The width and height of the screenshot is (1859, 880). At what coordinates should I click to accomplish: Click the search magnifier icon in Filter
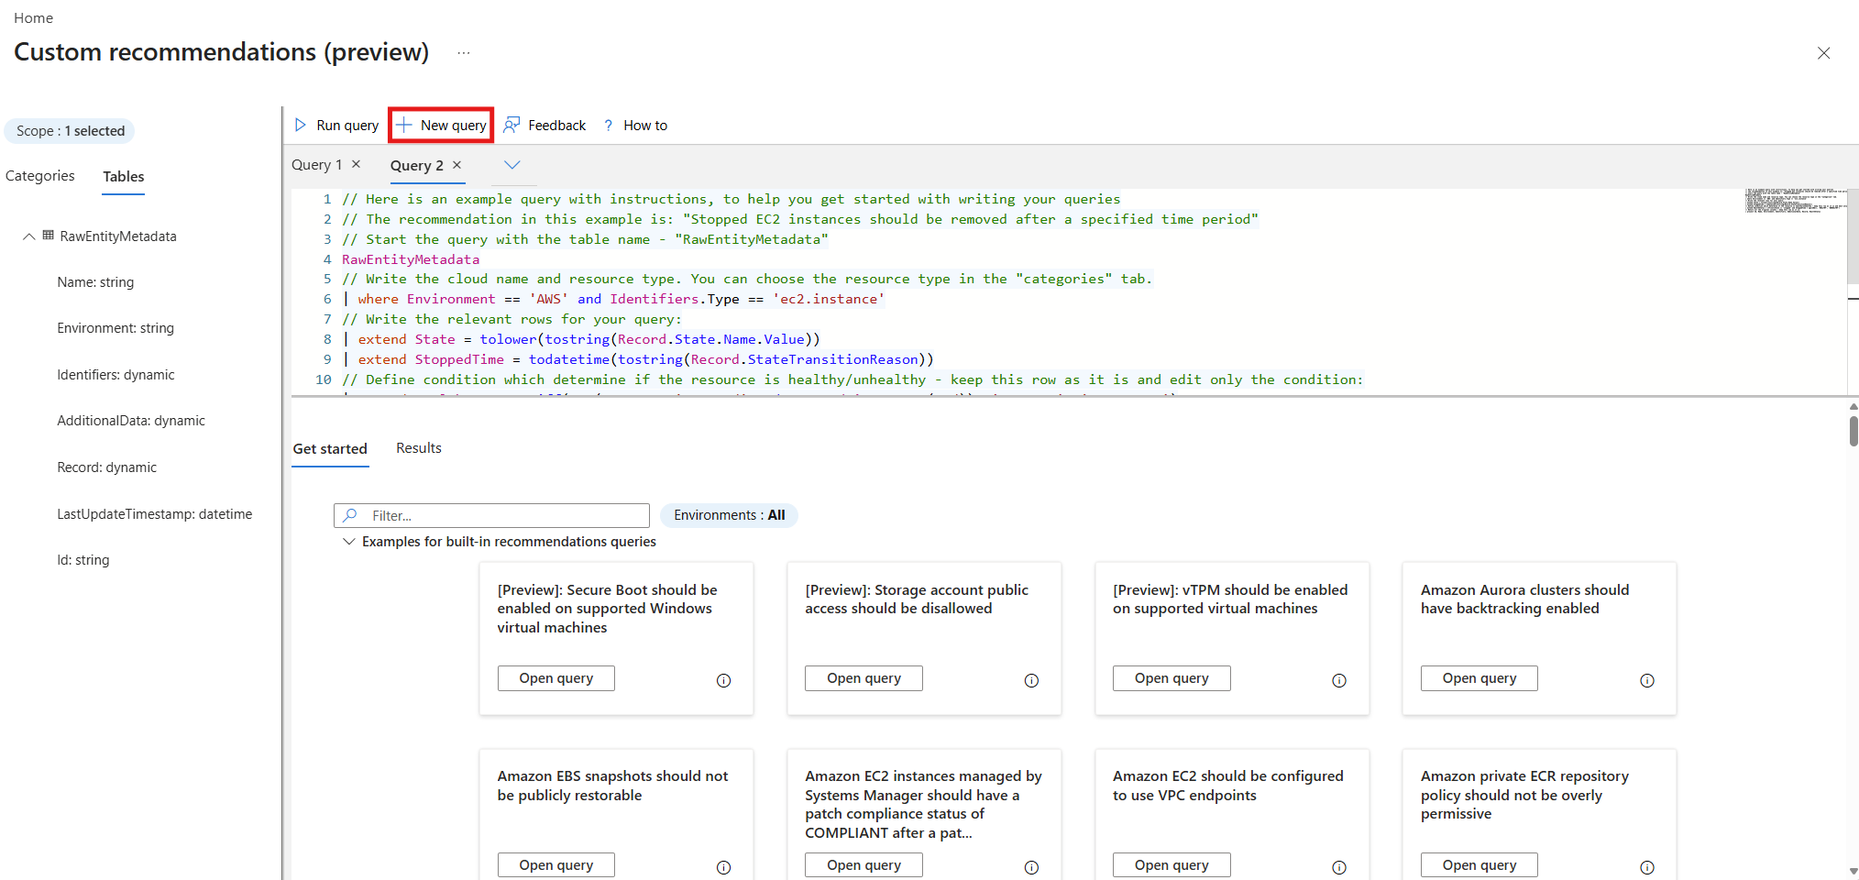349,515
